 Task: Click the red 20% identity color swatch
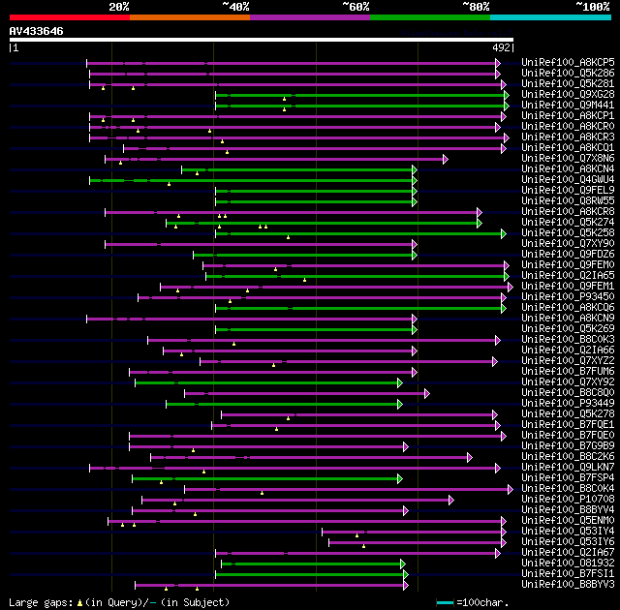click(x=70, y=17)
